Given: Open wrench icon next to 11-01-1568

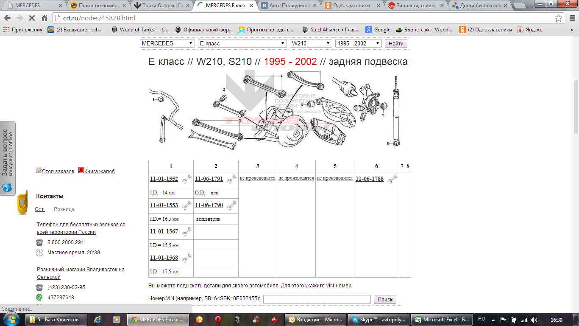Looking at the screenshot, I should point(187,259).
